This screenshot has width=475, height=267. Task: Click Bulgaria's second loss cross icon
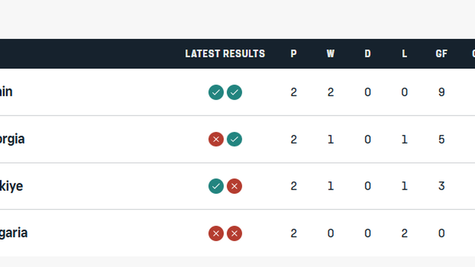[234, 233]
